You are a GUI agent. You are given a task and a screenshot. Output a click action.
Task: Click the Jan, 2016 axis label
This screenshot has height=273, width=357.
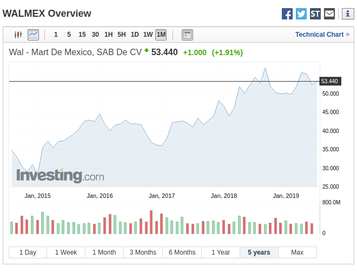coord(100,196)
